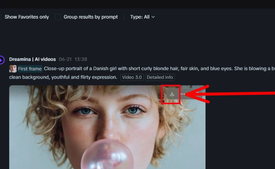Click the Video 3.0 model tag
The height and width of the screenshot is (169, 275).
click(132, 77)
